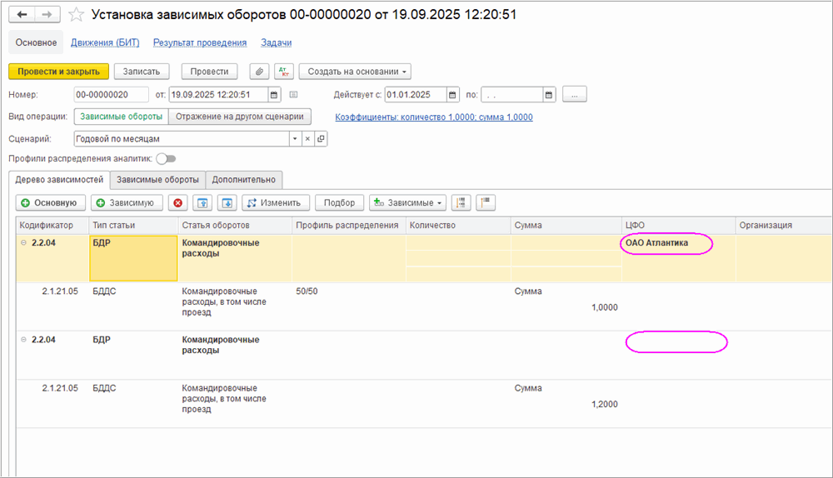Viewport: 833px width, 478px height.
Task: Select Зависимые обороты operation type
Action: 121,117
